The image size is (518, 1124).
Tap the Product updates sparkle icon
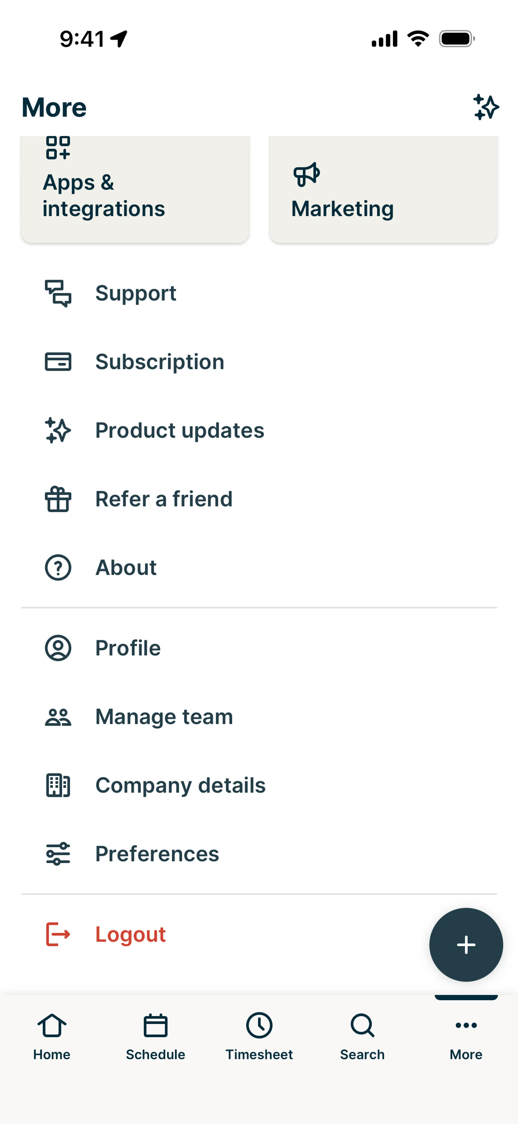pos(58,430)
